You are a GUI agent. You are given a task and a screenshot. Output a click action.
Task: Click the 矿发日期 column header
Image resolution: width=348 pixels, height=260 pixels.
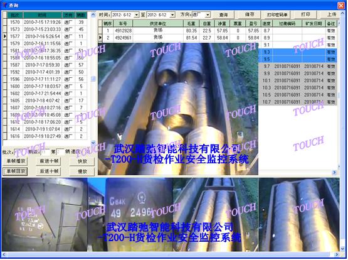coord(314,23)
